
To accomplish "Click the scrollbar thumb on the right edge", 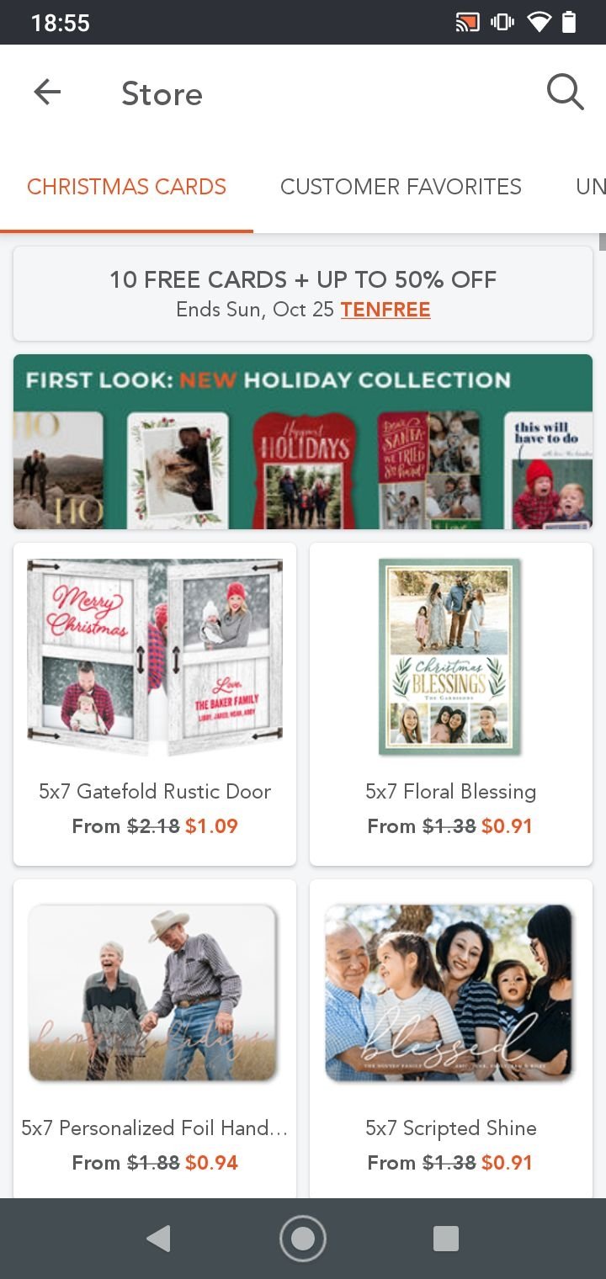I will (602, 241).
